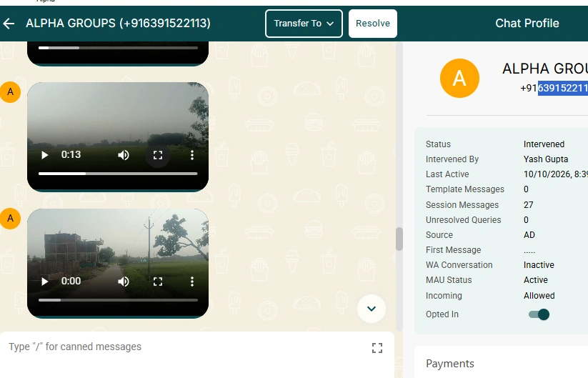Click the MAU Status Active value
The width and height of the screenshot is (588, 378).
point(536,280)
